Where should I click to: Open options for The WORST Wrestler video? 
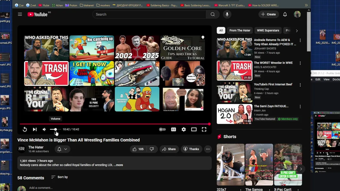300,63
